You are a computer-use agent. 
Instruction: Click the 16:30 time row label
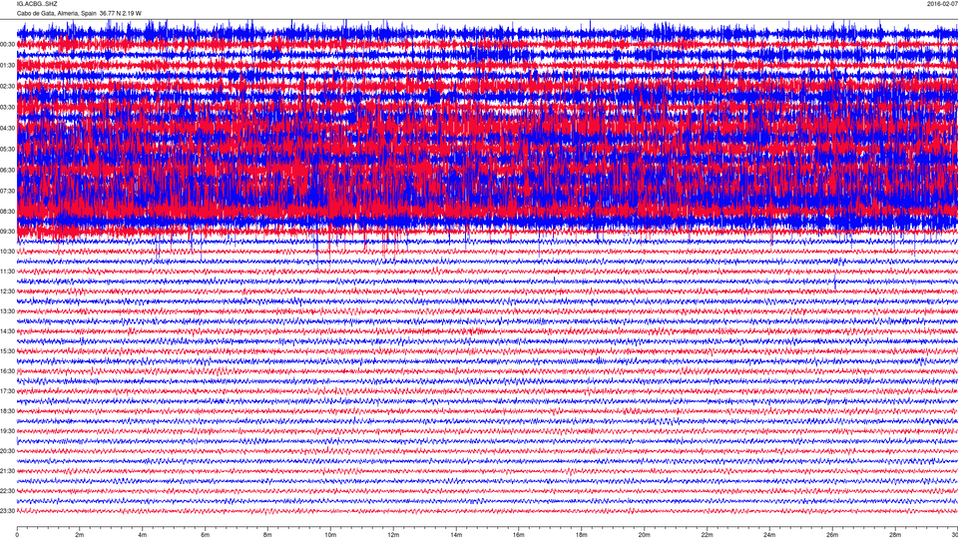(7, 371)
